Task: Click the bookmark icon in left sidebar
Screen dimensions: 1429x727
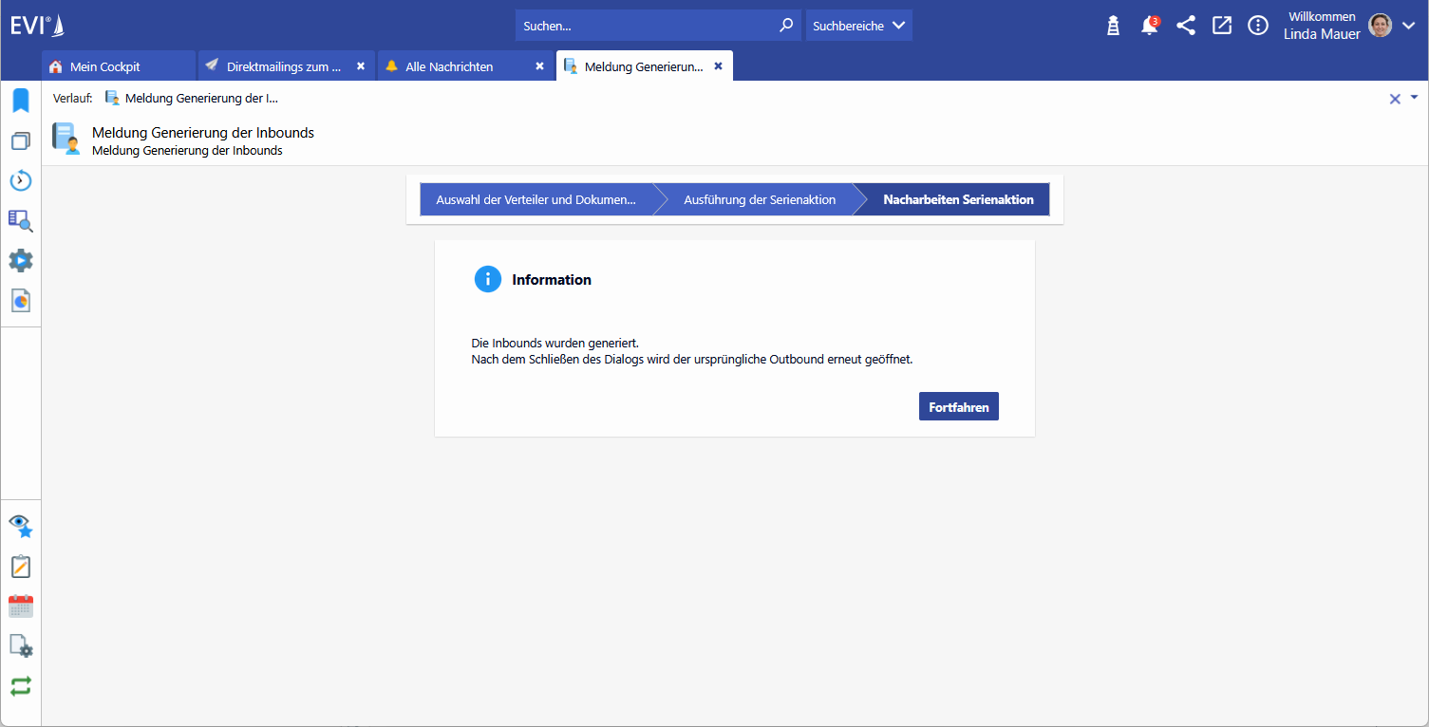Action: [x=21, y=101]
